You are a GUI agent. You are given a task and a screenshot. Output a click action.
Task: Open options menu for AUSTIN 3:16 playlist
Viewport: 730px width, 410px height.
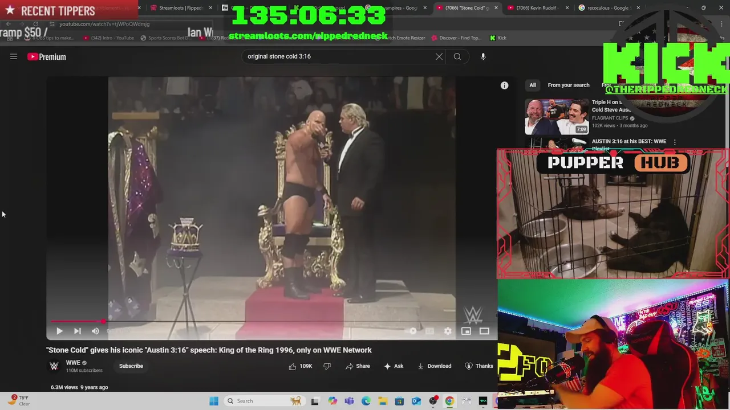(675, 142)
